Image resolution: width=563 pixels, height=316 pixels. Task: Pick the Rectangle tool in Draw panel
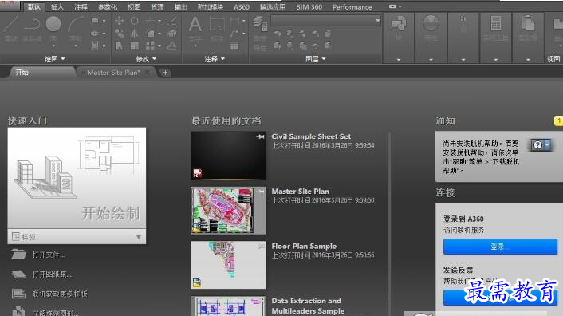pos(95,21)
